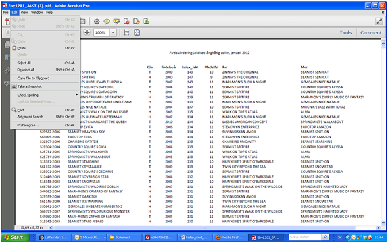
Task: Toggle read mode with expand arrows icon
Action: pos(379,21)
